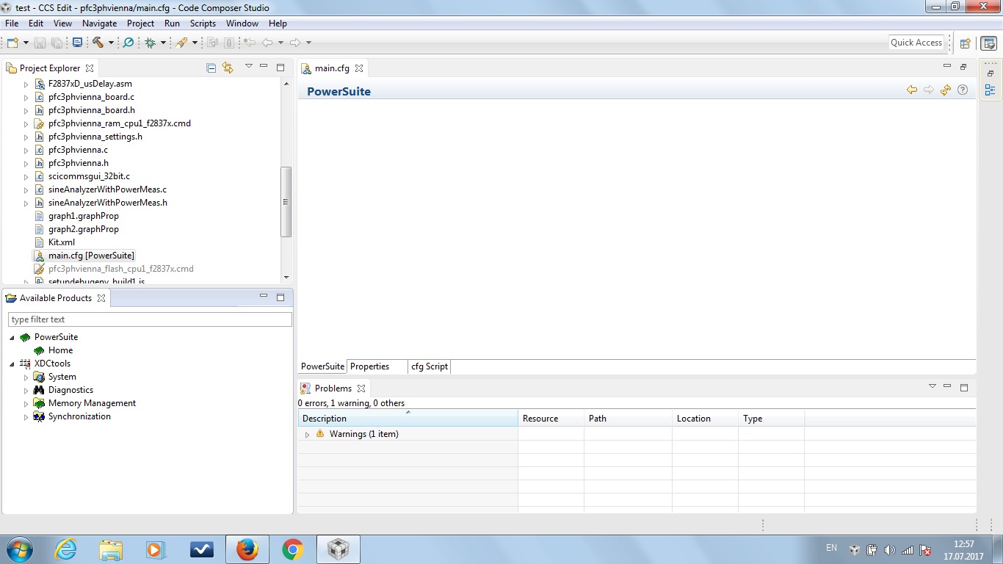Image resolution: width=1003 pixels, height=564 pixels.
Task: Click the flashlight search toolbar icon
Action: click(181, 43)
